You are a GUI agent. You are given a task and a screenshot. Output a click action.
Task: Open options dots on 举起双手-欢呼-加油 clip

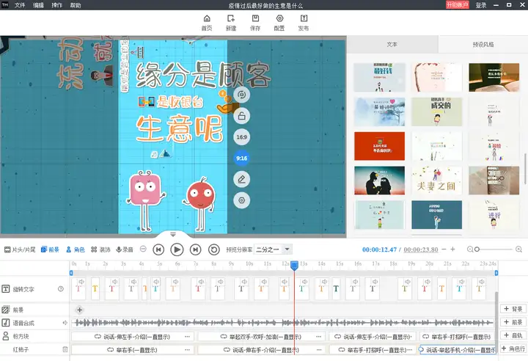click(318, 336)
